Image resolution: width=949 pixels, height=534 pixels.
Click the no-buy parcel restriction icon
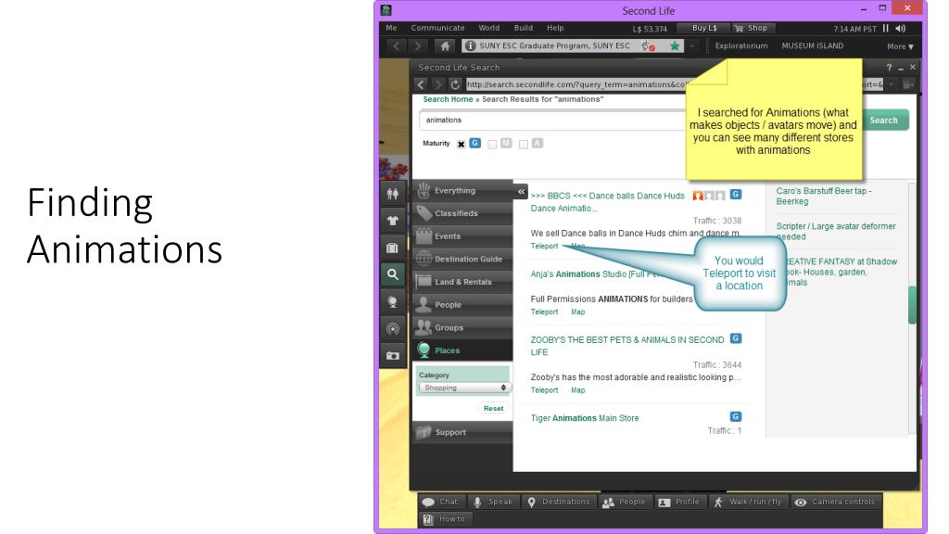click(x=648, y=46)
